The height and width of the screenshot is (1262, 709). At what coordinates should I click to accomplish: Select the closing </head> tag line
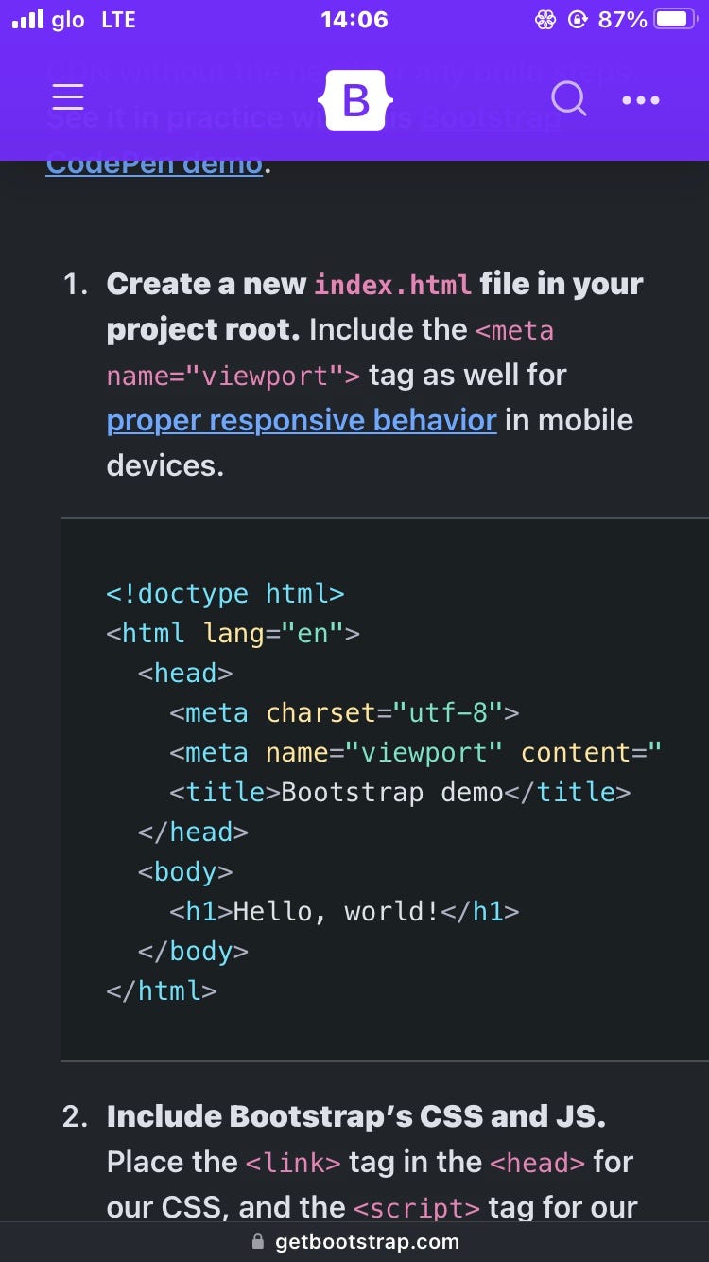click(193, 832)
